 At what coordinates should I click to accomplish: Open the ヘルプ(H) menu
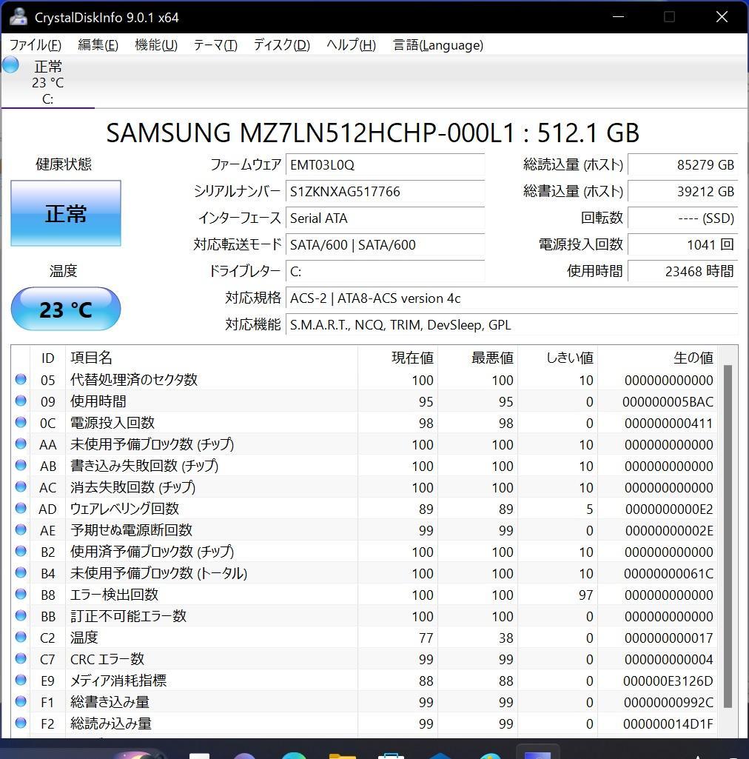[x=351, y=45]
